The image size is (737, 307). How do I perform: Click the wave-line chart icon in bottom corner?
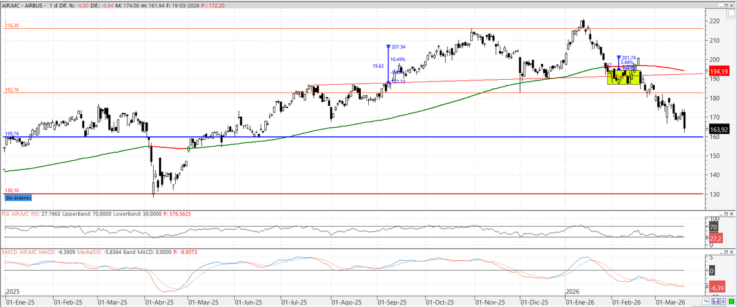(x=706, y=301)
